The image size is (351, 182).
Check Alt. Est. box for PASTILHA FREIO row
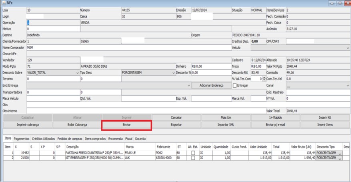193,153
